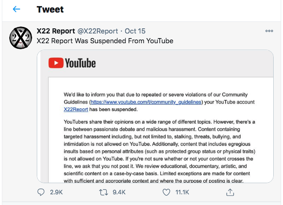The height and width of the screenshot is (205, 283).
Task: Open the X22 Report profile avatar
Action: click(x=20, y=38)
